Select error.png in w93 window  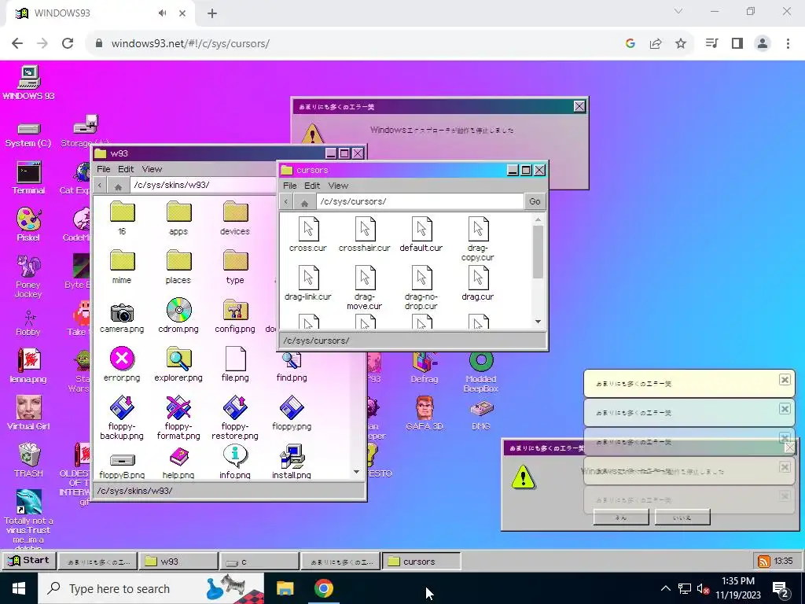(122, 364)
